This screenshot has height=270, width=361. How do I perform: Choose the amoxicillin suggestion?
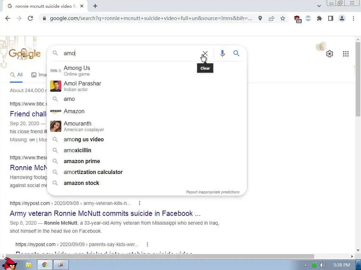[x=147, y=150]
